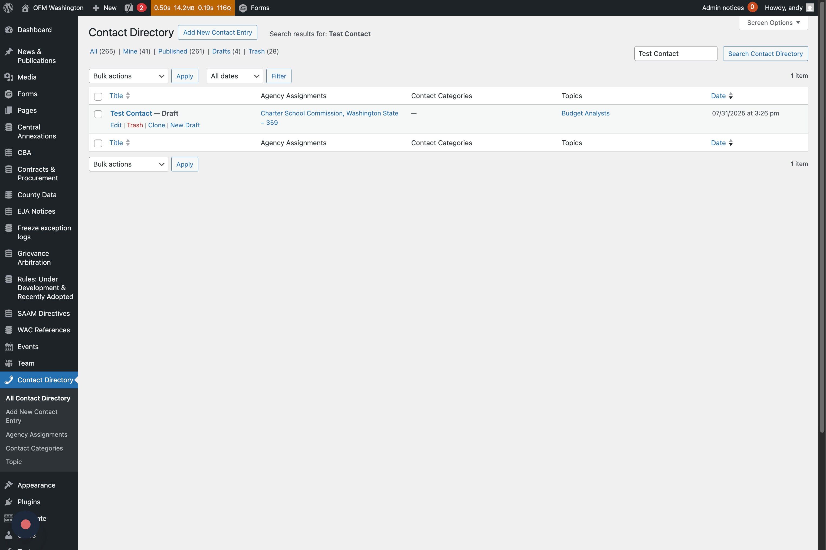Check the Test Contact row checkbox
826x550 pixels.
pos(98,114)
